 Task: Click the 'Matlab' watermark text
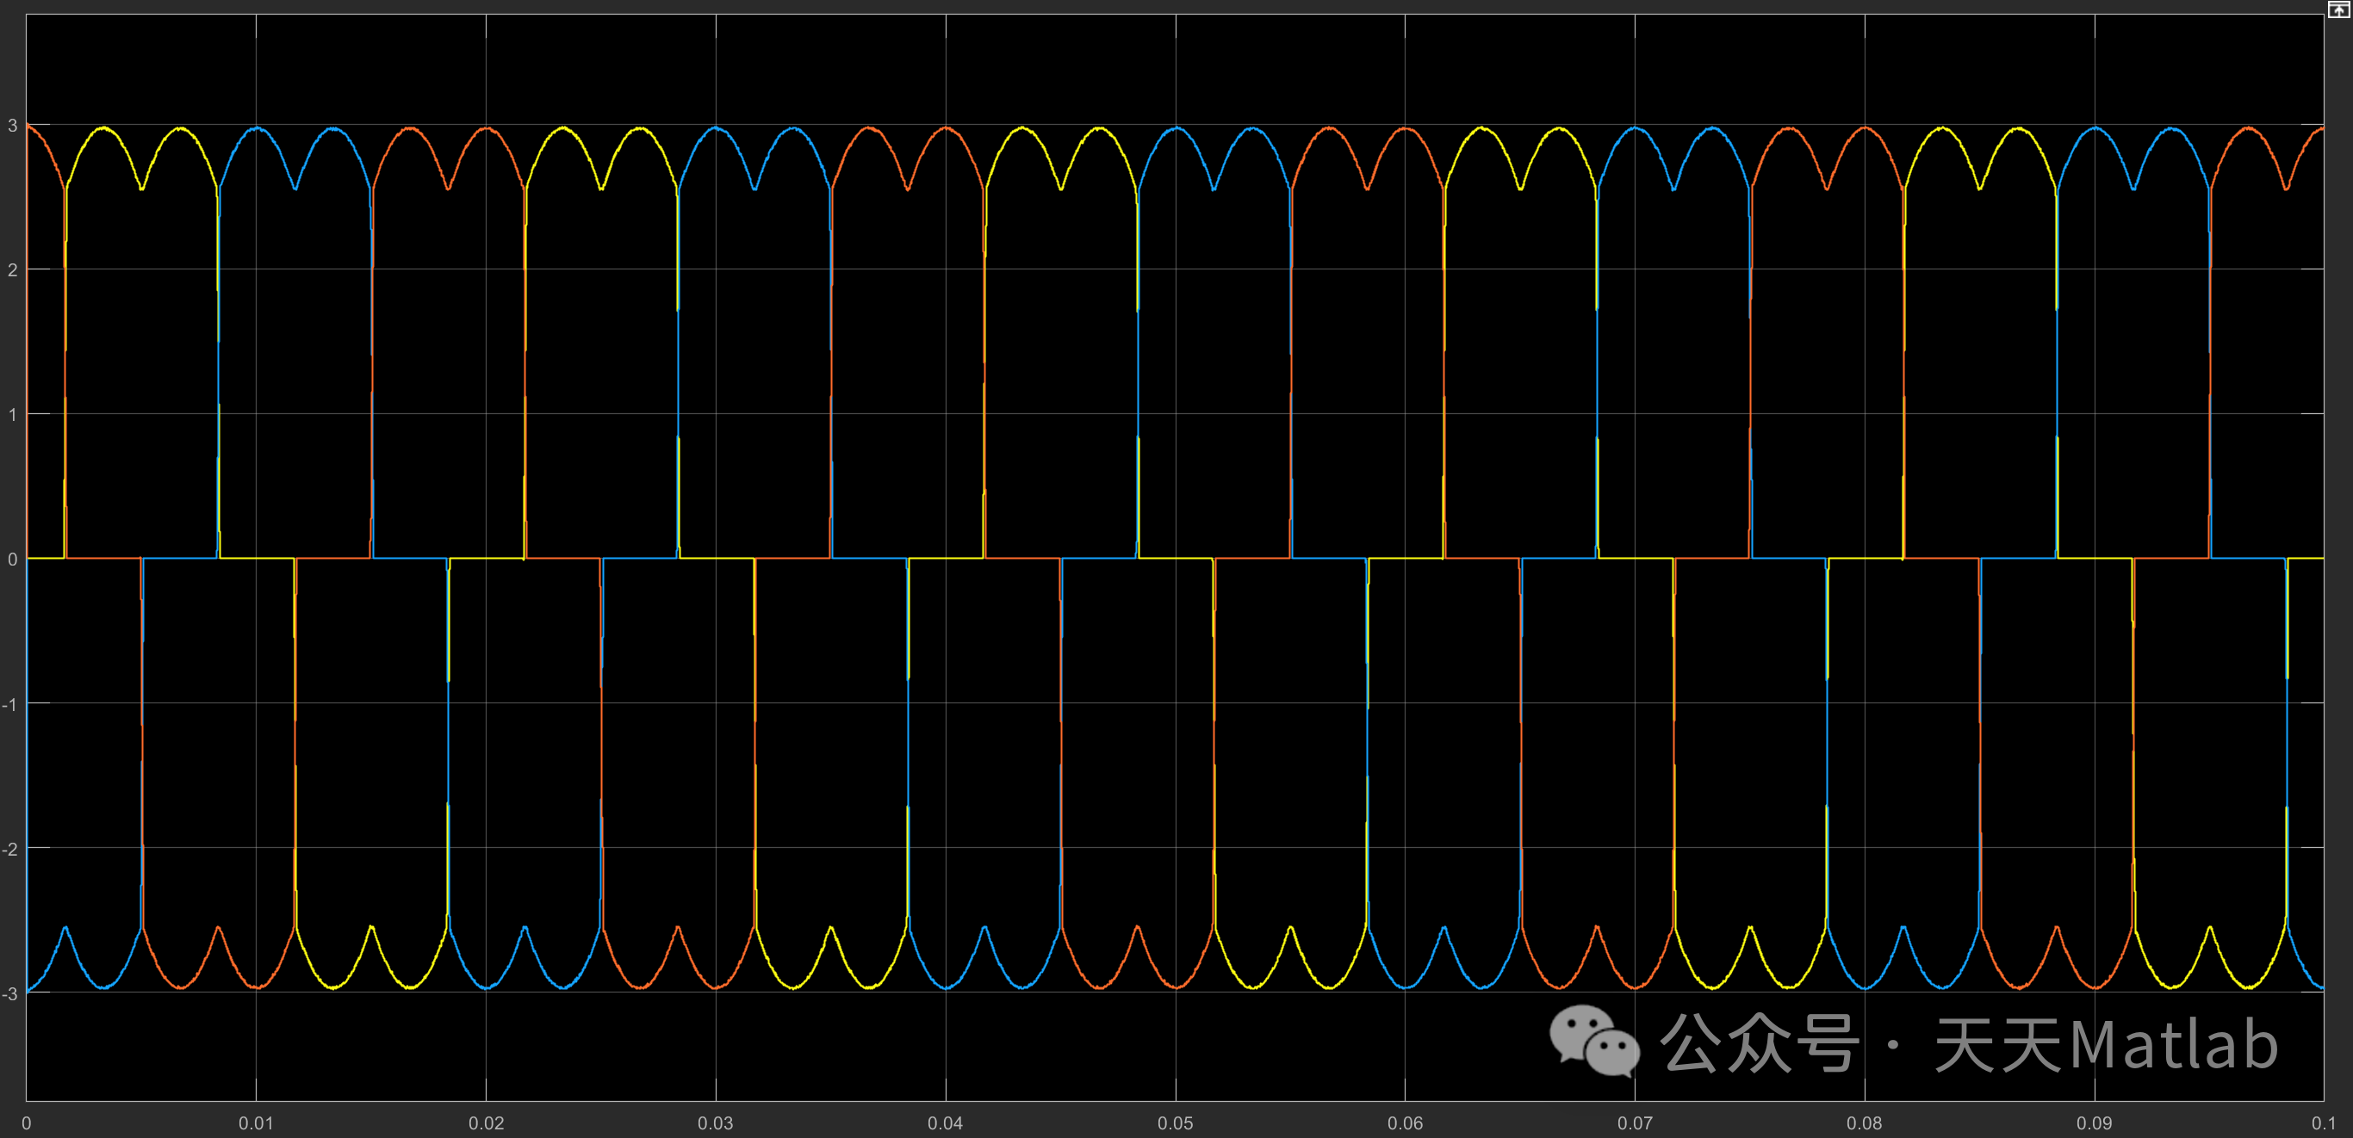[x=2174, y=1044]
